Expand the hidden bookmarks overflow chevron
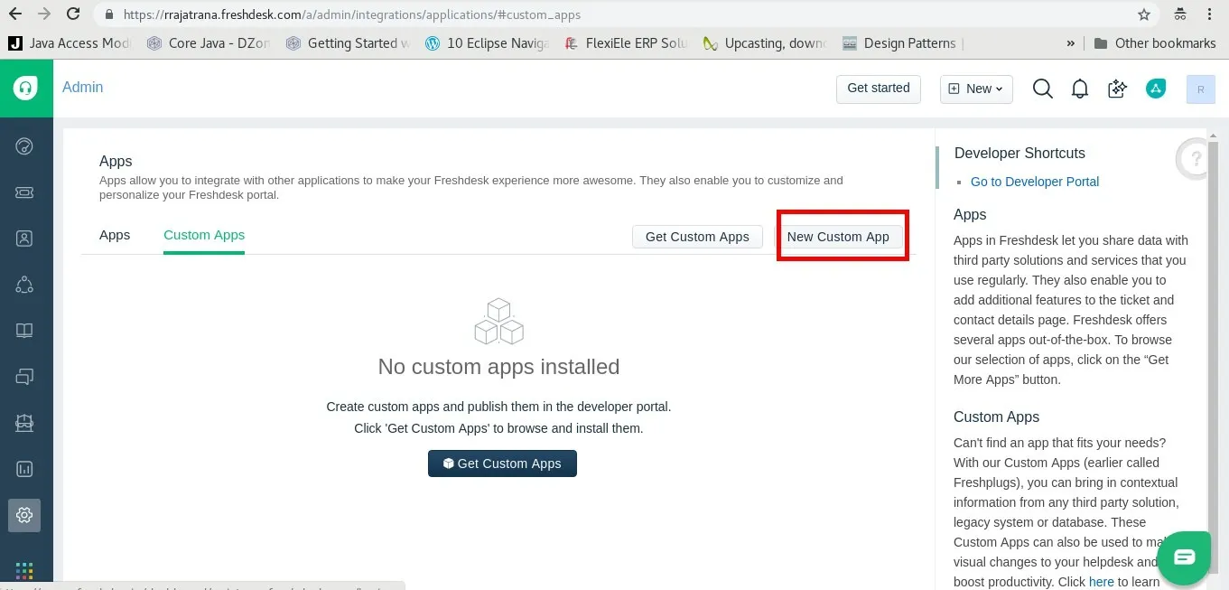 click(1071, 43)
